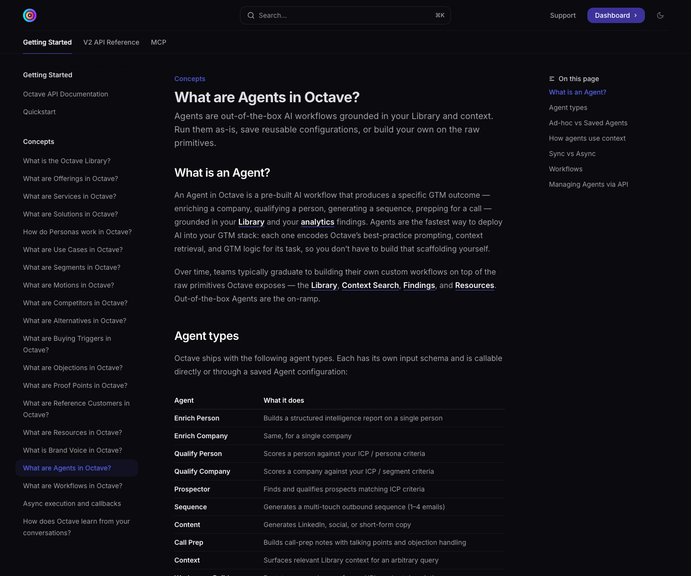This screenshot has width=691, height=576.
Task: Click the Call Prep table cell
Action: click(189, 542)
